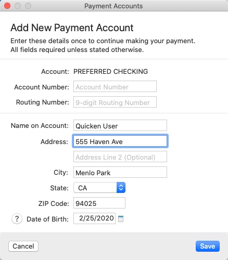Click the ZIP Code field showing 94025
The width and height of the screenshot is (228, 260).
tap(99, 203)
